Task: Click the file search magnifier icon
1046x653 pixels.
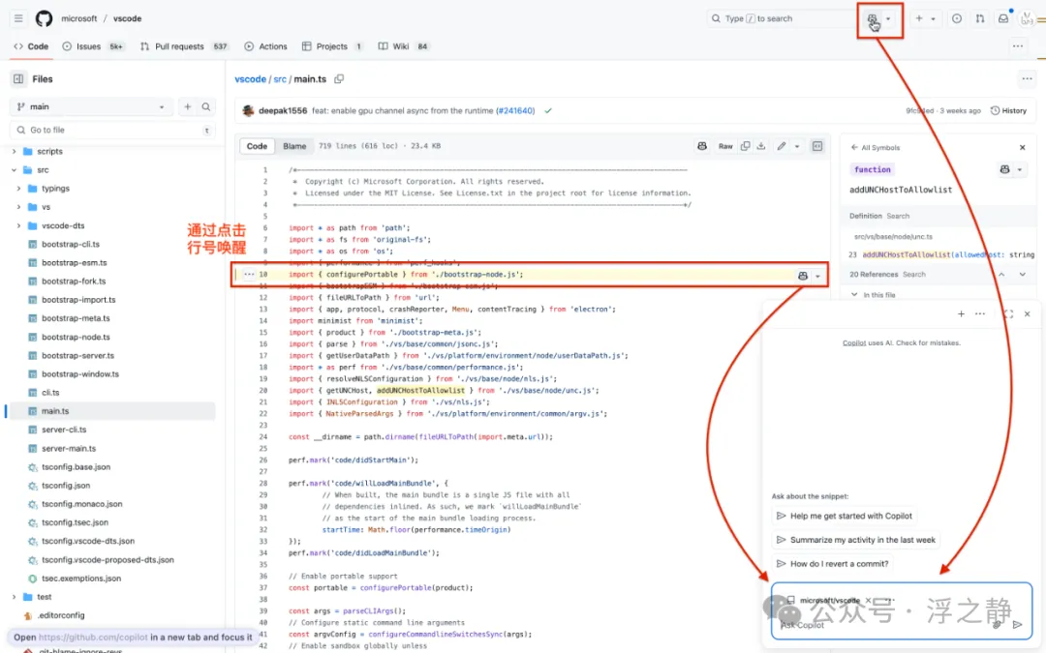Action: coord(206,106)
